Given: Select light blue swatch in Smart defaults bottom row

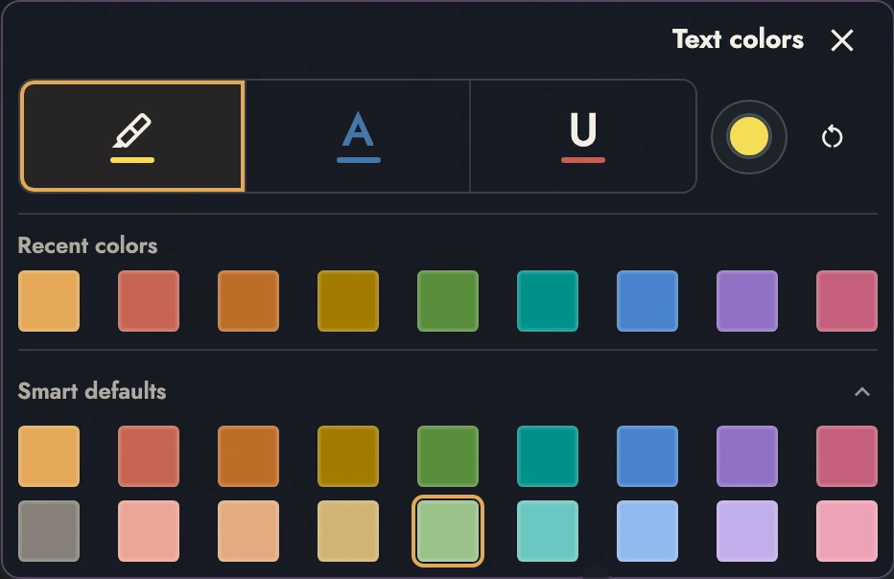Looking at the screenshot, I should coord(647,531).
